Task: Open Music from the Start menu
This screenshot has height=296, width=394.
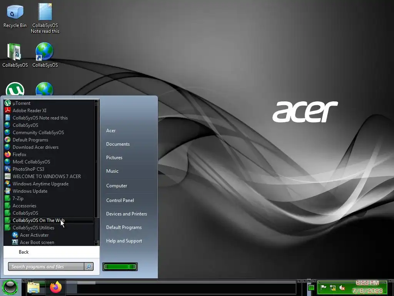Action: 112,171
